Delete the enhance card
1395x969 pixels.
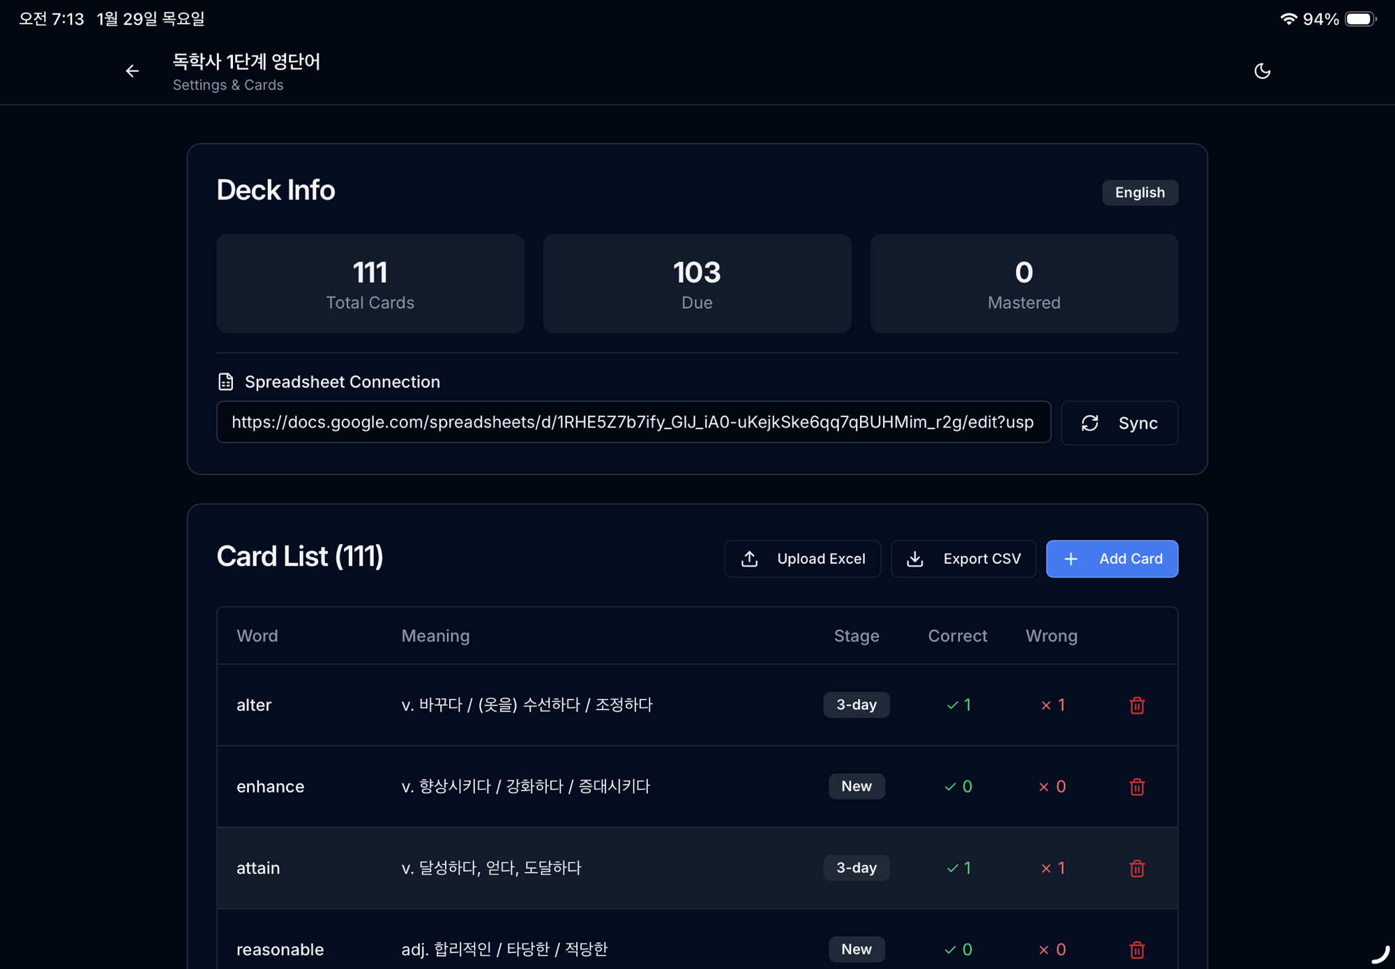point(1136,787)
